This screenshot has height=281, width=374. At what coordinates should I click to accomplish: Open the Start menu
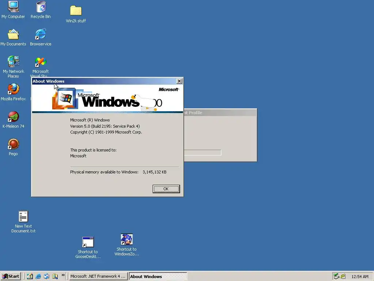[x=11, y=276]
